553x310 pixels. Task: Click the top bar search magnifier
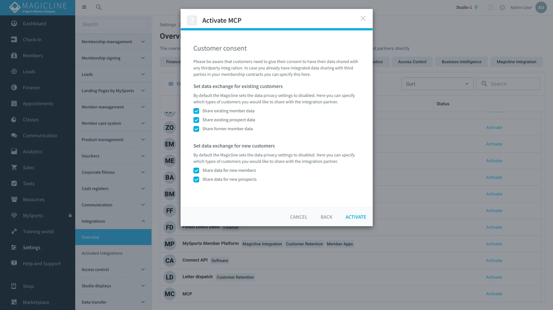coord(99,7)
